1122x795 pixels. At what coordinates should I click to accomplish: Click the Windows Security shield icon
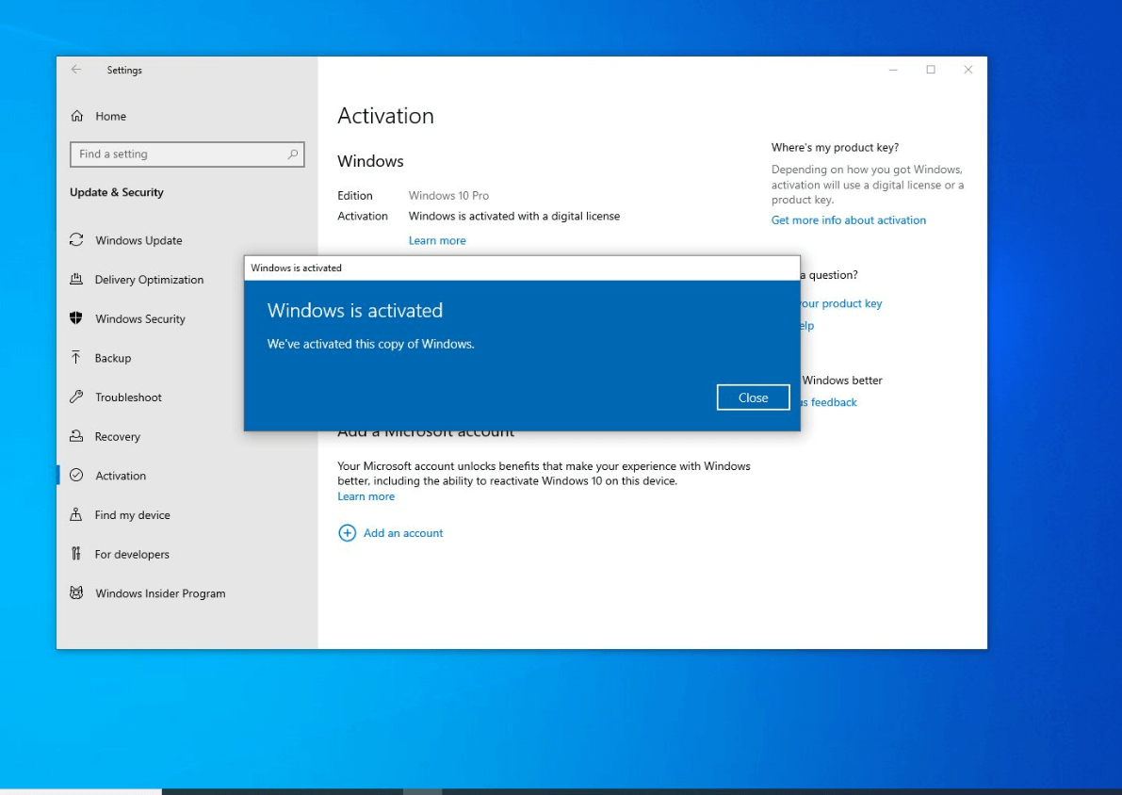coord(76,318)
